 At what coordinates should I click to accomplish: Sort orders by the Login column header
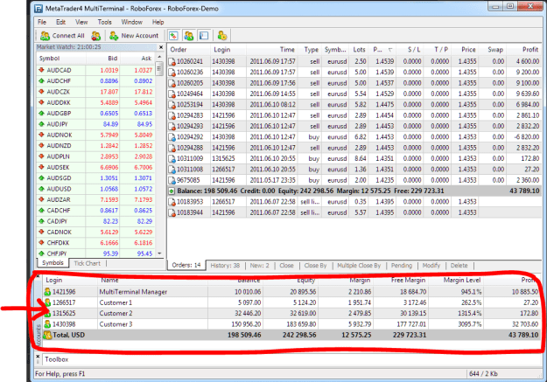(228, 50)
